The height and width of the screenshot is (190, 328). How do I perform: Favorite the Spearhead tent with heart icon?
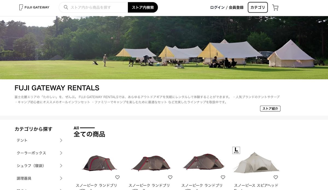[x=276, y=177]
